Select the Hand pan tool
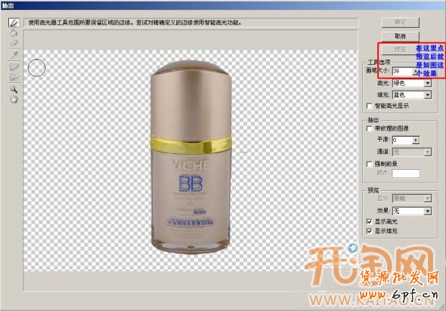Image resolution: width=446 pixels, height=311 pixels. 14,100
